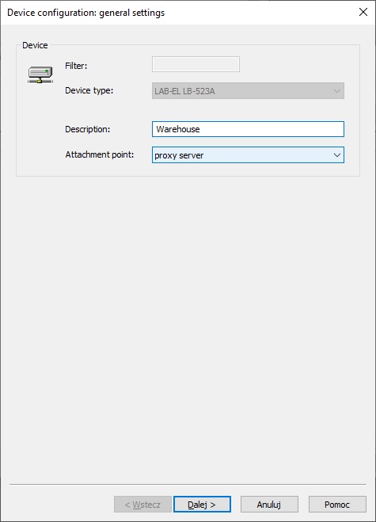Click the Device group box caption
Image resolution: width=376 pixels, height=522 pixels.
click(35, 45)
